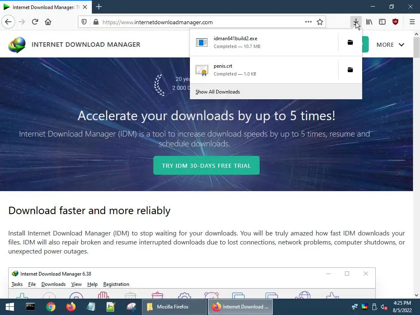Launch Google Chrome from taskbar
This screenshot has width=420, height=315.
tap(50, 307)
